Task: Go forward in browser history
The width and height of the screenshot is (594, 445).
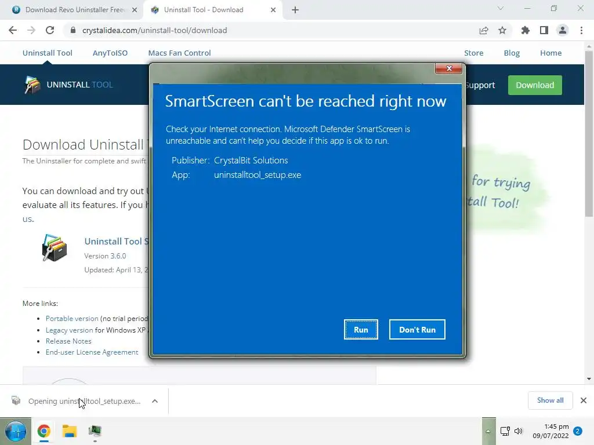Action: pos(31,30)
